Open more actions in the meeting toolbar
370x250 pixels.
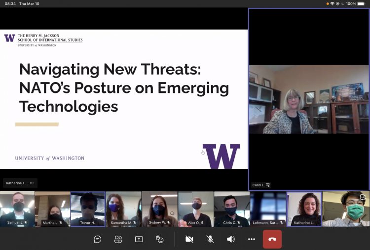click(x=252, y=239)
